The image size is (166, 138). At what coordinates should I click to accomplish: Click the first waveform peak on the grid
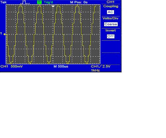[x=20, y=6]
